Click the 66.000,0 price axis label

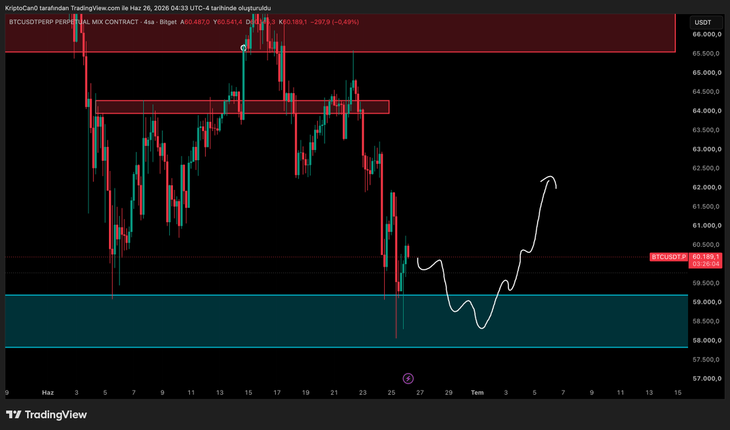pyautogui.click(x=707, y=34)
